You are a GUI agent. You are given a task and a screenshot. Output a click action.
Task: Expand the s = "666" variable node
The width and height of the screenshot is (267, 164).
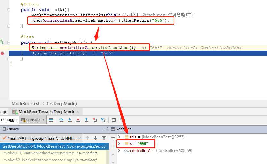(x=119, y=144)
